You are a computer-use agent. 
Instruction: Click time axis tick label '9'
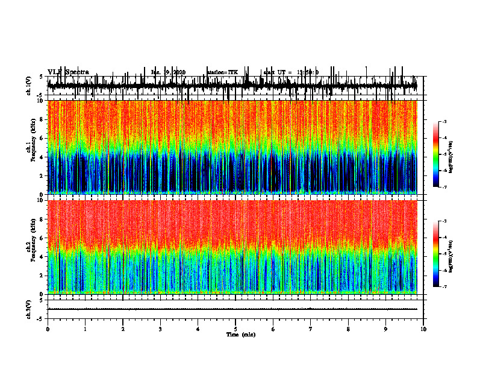pos(385,329)
